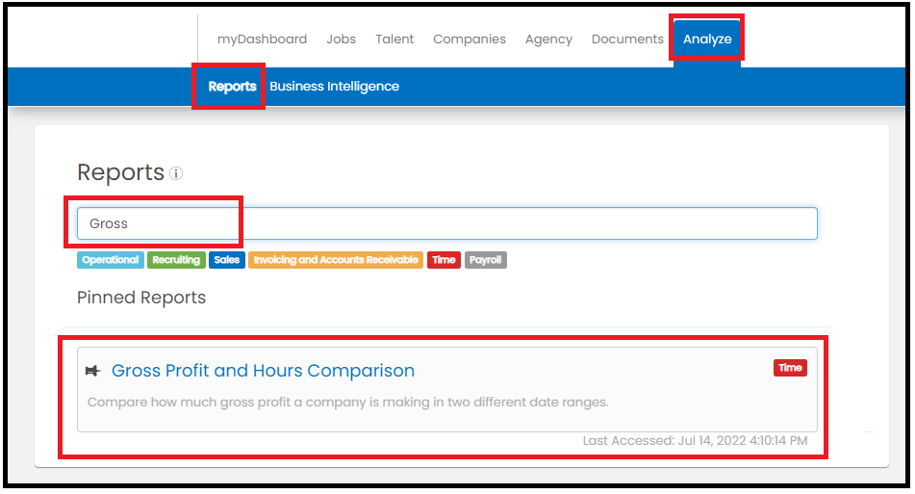Filter by the Payroll tag
Image resolution: width=915 pixels, height=494 pixels.
pyautogui.click(x=486, y=260)
